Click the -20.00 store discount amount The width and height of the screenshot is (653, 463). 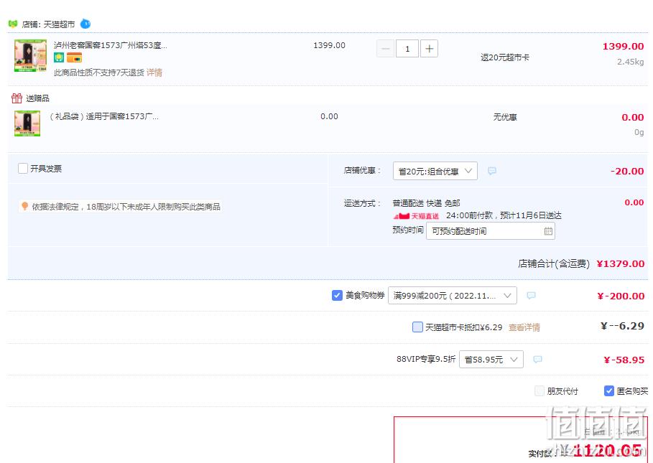point(626,171)
